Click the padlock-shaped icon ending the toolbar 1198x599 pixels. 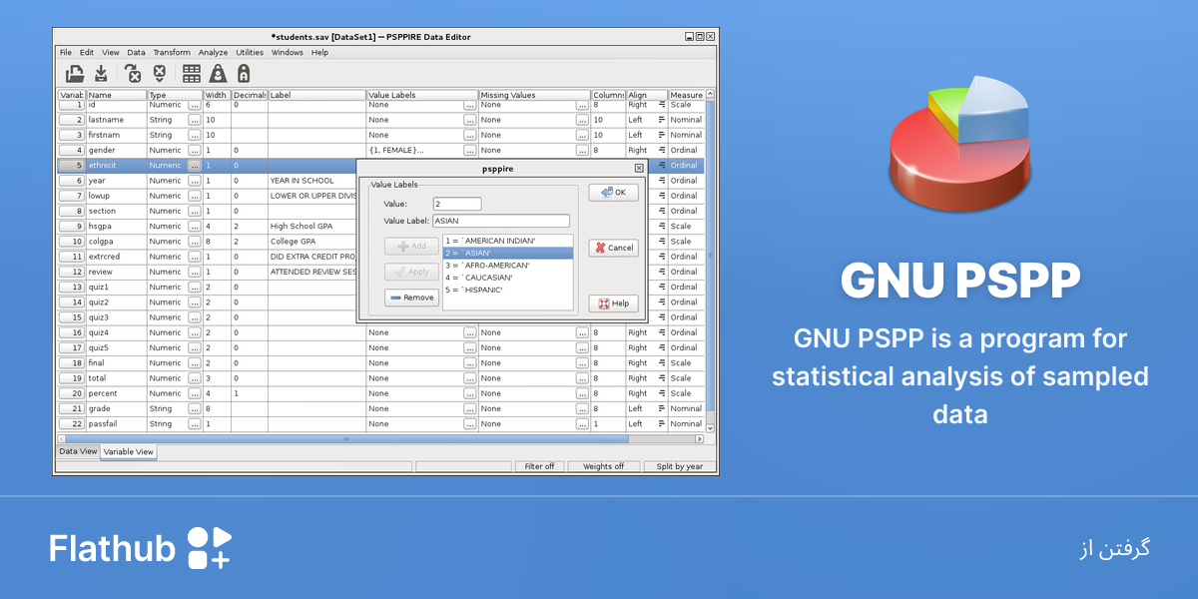pyautogui.click(x=243, y=73)
